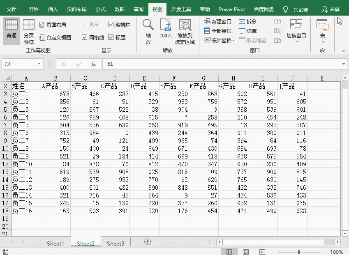Open the 公式 (Formulas) tab
Screen dimensions: 349x255
pos(101,9)
